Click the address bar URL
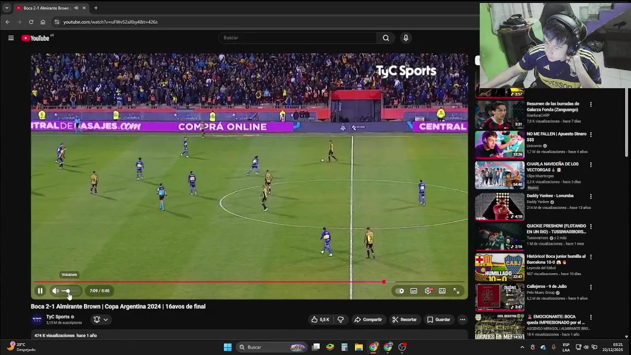 pyautogui.click(x=110, y=22)
